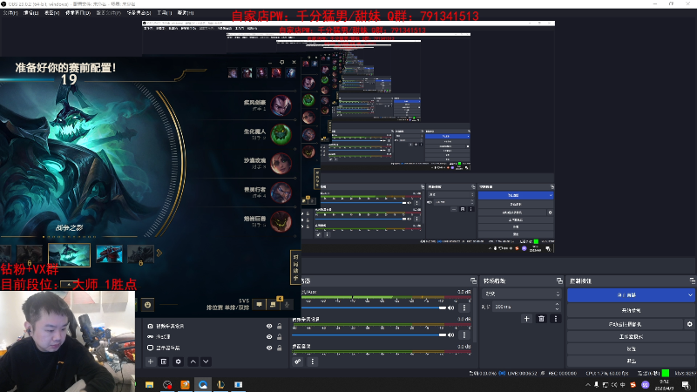Select the video capture device source row
The height and width of the screenshot is (392, 697).
tap(215, 326)
